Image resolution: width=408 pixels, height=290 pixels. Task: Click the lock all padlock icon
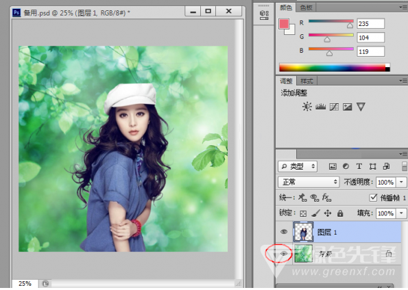coord(340,213)
